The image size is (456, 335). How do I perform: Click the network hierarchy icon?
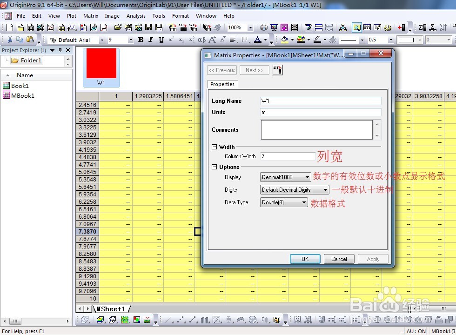(343, 27)
